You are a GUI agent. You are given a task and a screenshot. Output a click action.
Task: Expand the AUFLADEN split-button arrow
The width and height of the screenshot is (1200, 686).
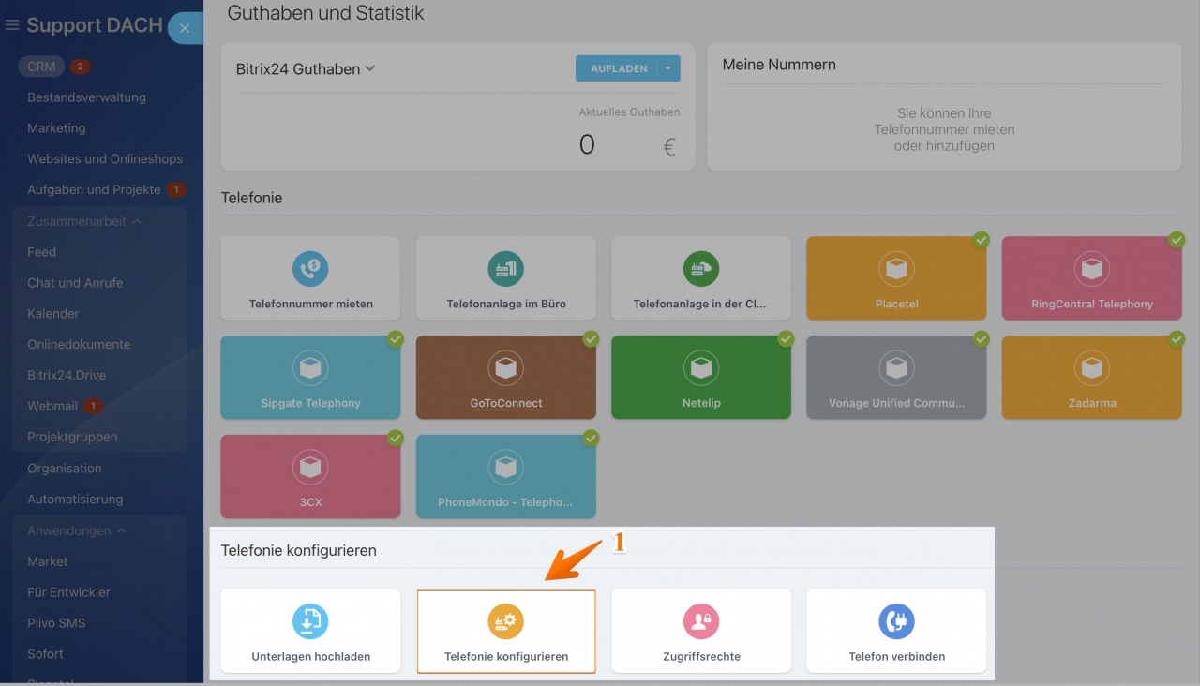click(x=668, y=67)
